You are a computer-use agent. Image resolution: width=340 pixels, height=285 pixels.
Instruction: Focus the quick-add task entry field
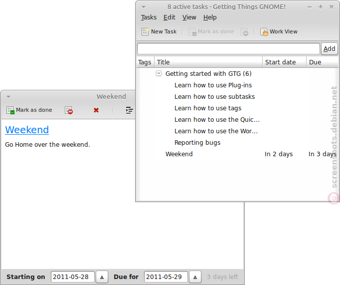click(228, 48)
